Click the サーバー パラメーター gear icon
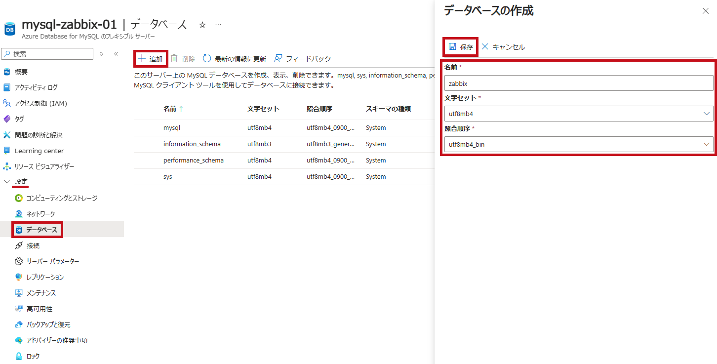Viewport: 717px width, 364px height. (19, 261)
